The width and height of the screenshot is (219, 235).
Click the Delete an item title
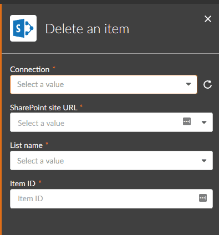(x=87, y=29)
